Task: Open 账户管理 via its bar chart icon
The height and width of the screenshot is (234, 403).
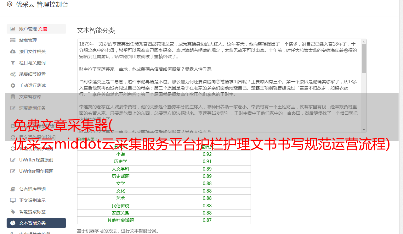Action: click(13, 29)
